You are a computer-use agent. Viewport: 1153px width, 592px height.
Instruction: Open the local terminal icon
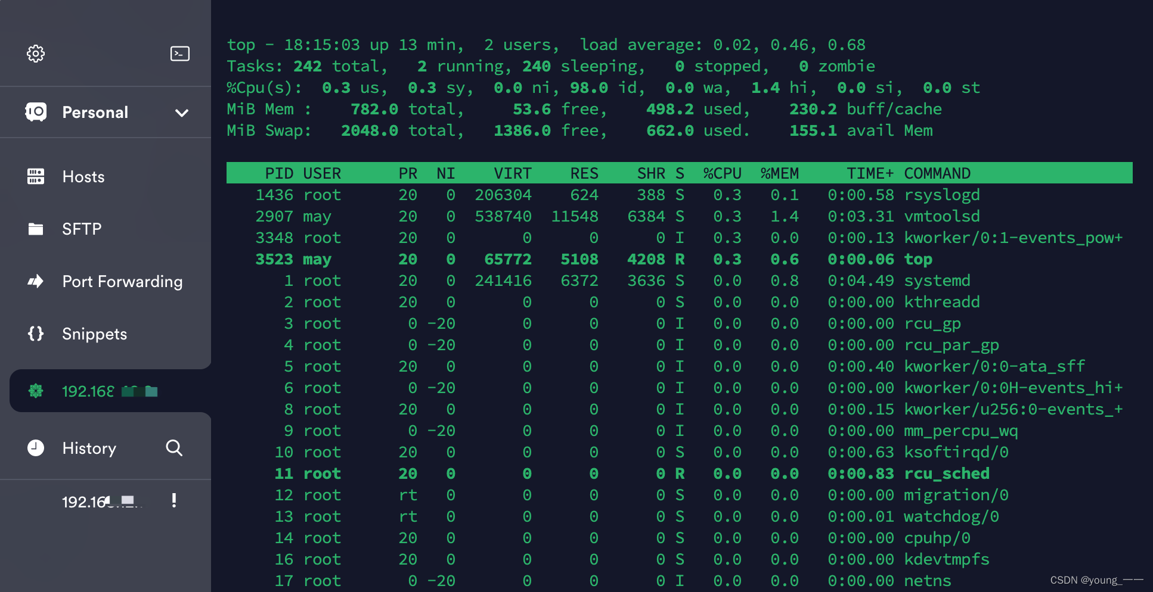pyautogui.click(x=180, y=54)
